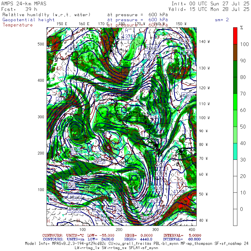Click the 'AMPS 24-km MPAS' title text

pyautogui.click(x=24, y=4)
